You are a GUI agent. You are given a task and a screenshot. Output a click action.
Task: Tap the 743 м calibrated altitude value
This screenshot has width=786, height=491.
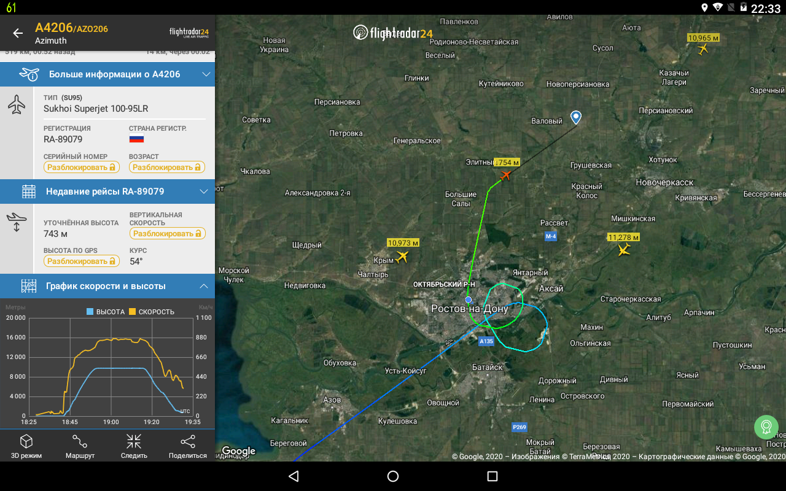pyautogui.click(x=56, y=234)
